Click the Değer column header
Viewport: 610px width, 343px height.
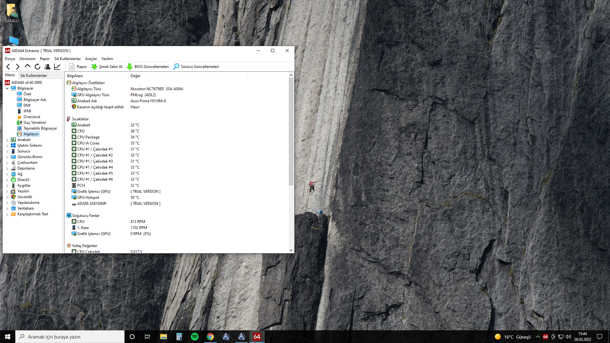(x=187, y=76)
